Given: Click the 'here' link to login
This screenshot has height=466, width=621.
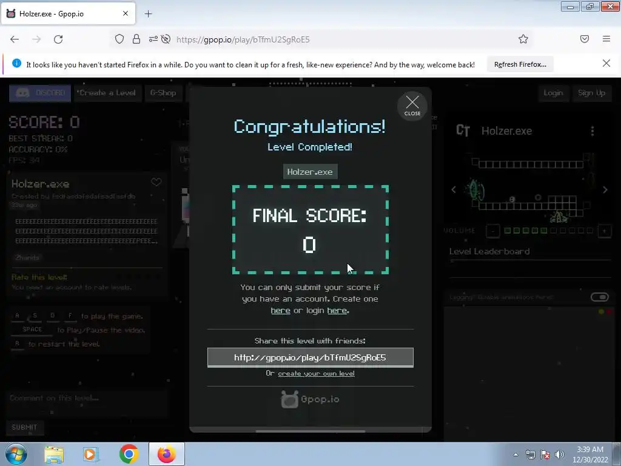Looking at the screenshot, I should (x=337, y=311).
